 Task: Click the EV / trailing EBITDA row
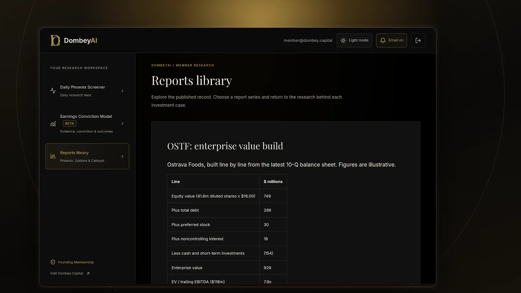[x=227, y=280]
